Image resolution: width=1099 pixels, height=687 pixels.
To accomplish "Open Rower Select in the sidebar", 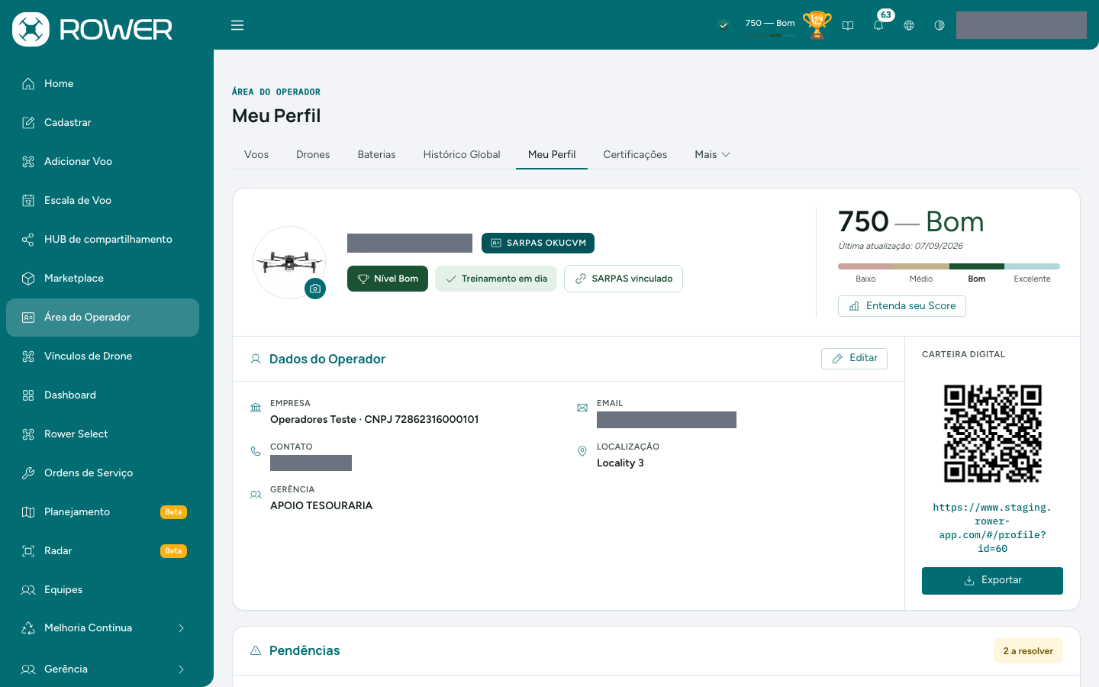I will click(x=102, y=434).
